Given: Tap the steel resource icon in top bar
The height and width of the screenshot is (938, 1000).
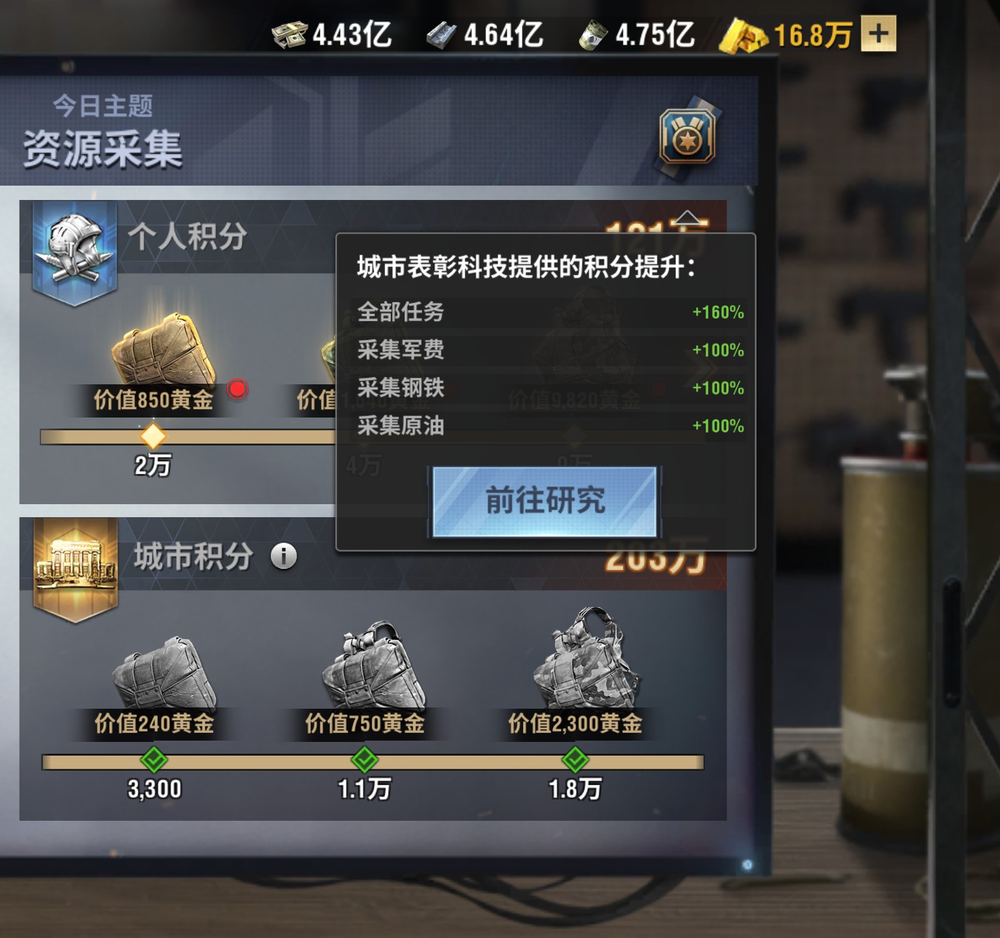Looking at the screenshot, I should pyautogui.click(x=442, y=35).
